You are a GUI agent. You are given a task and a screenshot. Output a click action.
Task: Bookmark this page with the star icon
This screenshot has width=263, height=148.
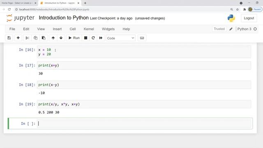238,9
